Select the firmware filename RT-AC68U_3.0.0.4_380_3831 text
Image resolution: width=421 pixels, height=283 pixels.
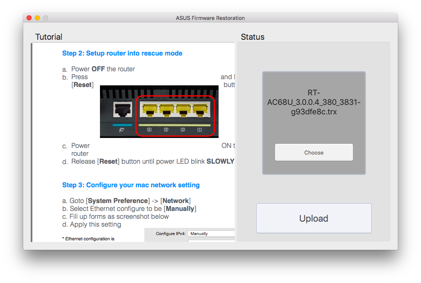click(x=314, y=102)
